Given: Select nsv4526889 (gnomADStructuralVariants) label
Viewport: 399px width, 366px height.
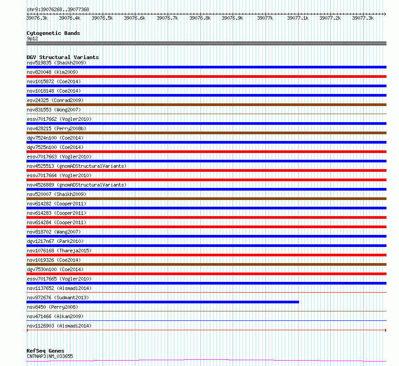Looking at the screenshot, I should tap(77, 185).
